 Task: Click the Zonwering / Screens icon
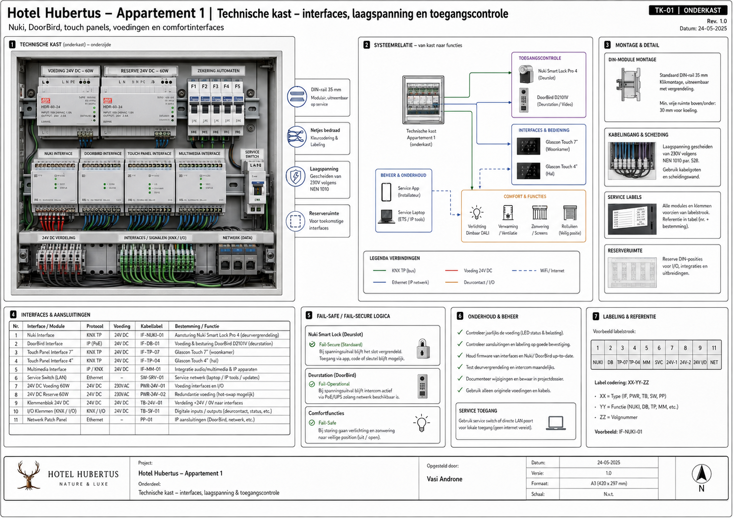(539, 213)
